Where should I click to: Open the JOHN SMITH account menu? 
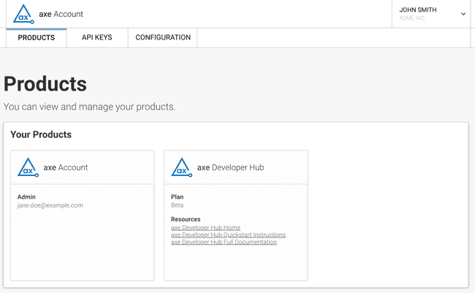tap(418, 9)
